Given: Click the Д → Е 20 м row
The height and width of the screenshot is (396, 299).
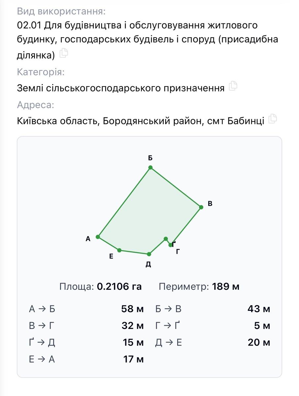Looking at the screenshot, I should 213,343.
